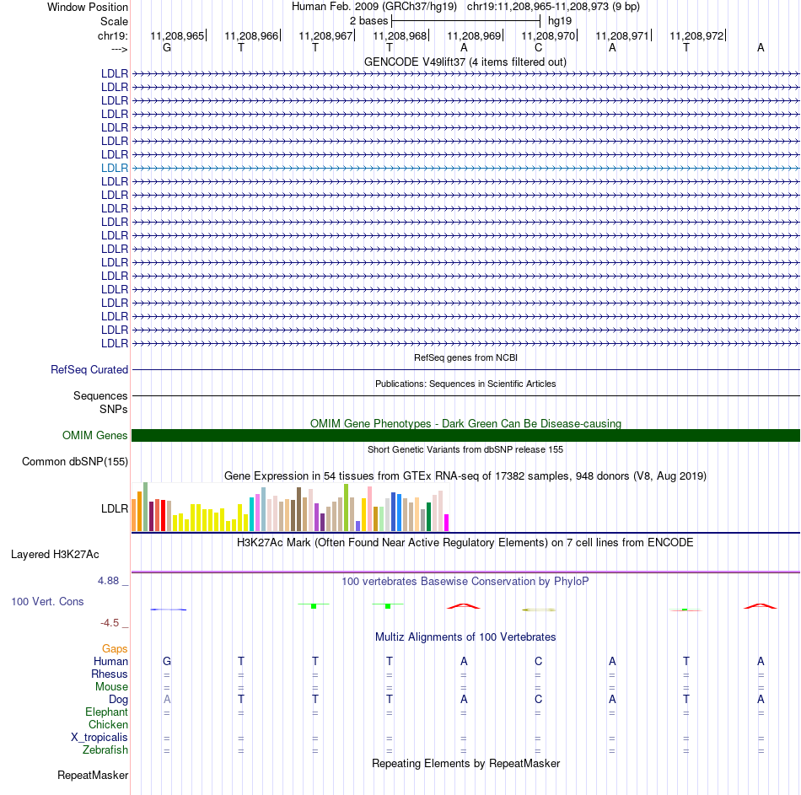Select the Chicken alignment row label
801x795 pixels.
click(108, 724)
